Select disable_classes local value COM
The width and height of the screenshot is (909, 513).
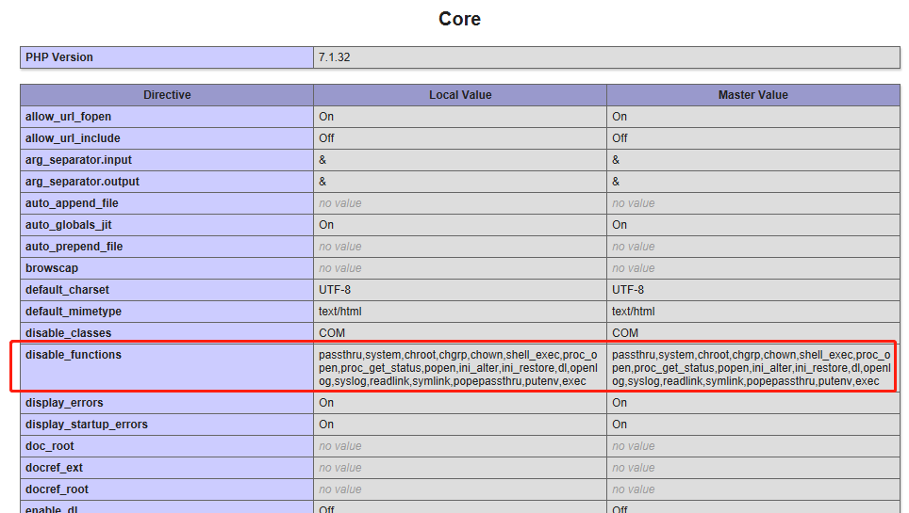[x=332, y=333]
